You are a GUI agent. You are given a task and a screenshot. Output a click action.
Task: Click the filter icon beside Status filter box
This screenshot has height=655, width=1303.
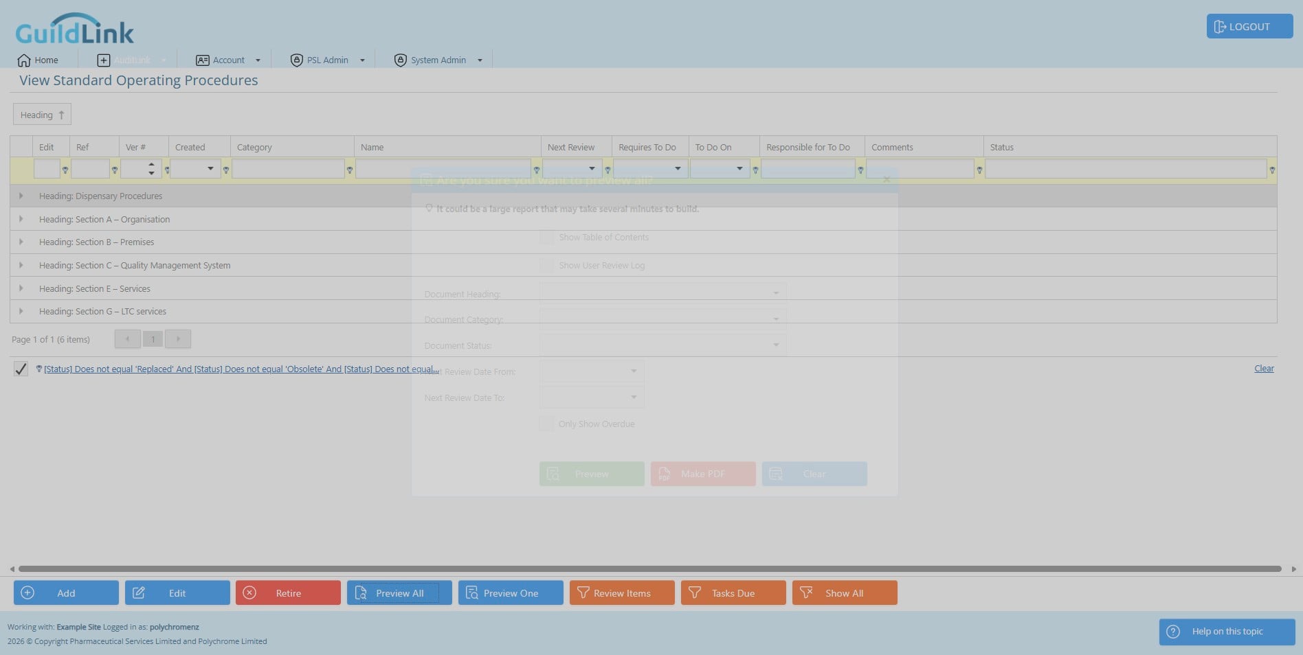[1272, 170]
